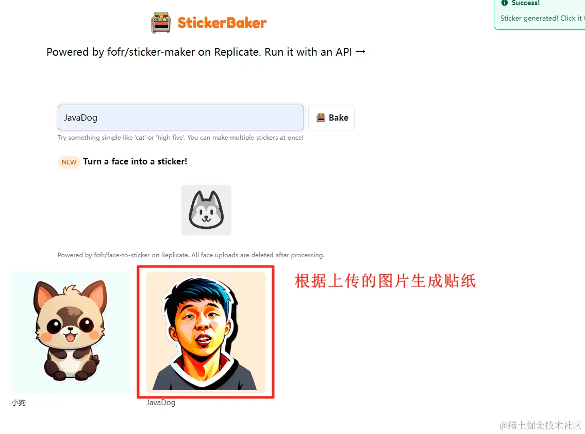The height and width of the screenshot is (434, 585).
Task: Click the small oven icon inside Bake button
Action: point(321,118)
